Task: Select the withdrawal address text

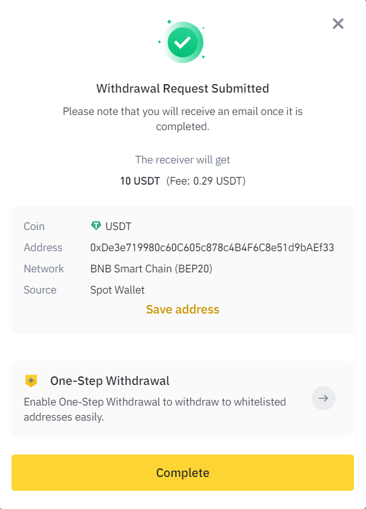Action: pyautogui.click(x=212, y=248)
